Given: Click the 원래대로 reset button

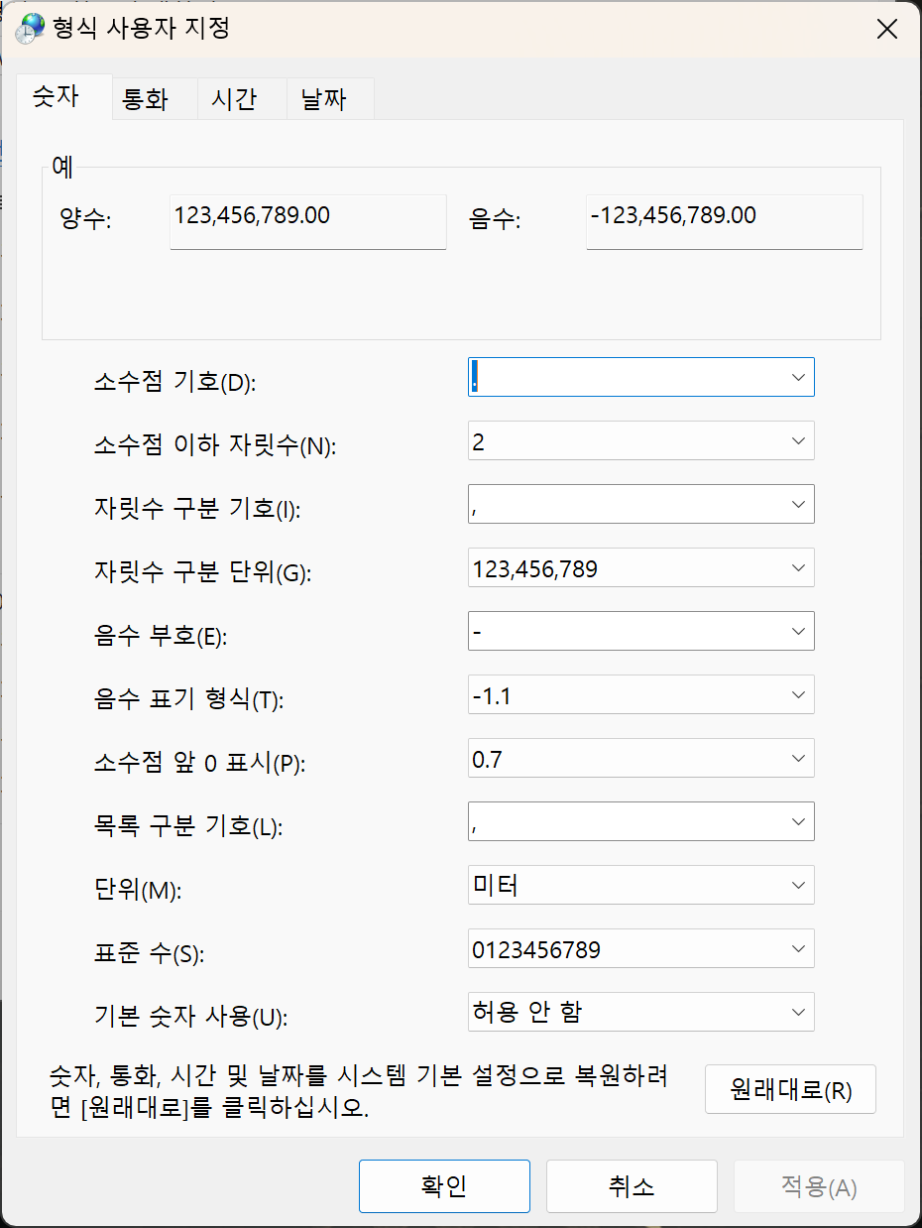Looking at the screenshot, I should [x=790, y=1090].
